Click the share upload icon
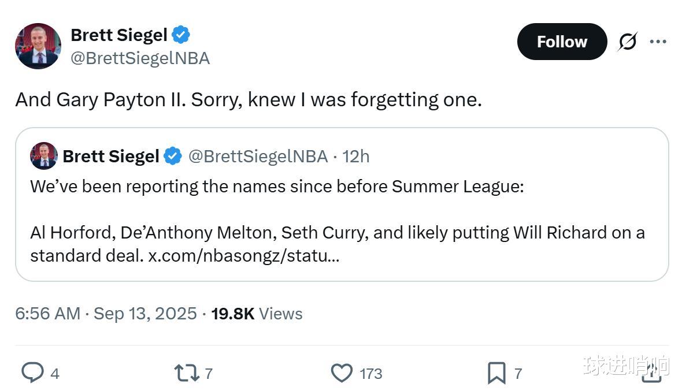Screen dimensions: 682x391 click(651, 373)
